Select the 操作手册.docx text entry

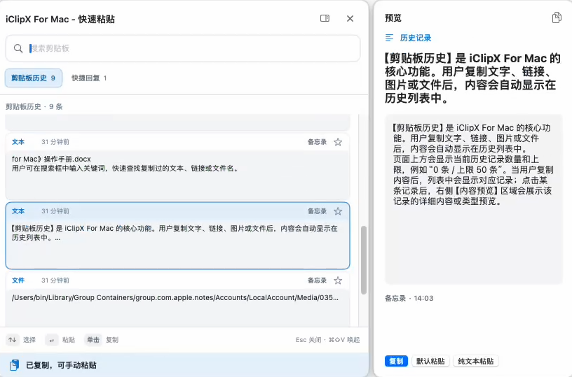pos(177,166)
